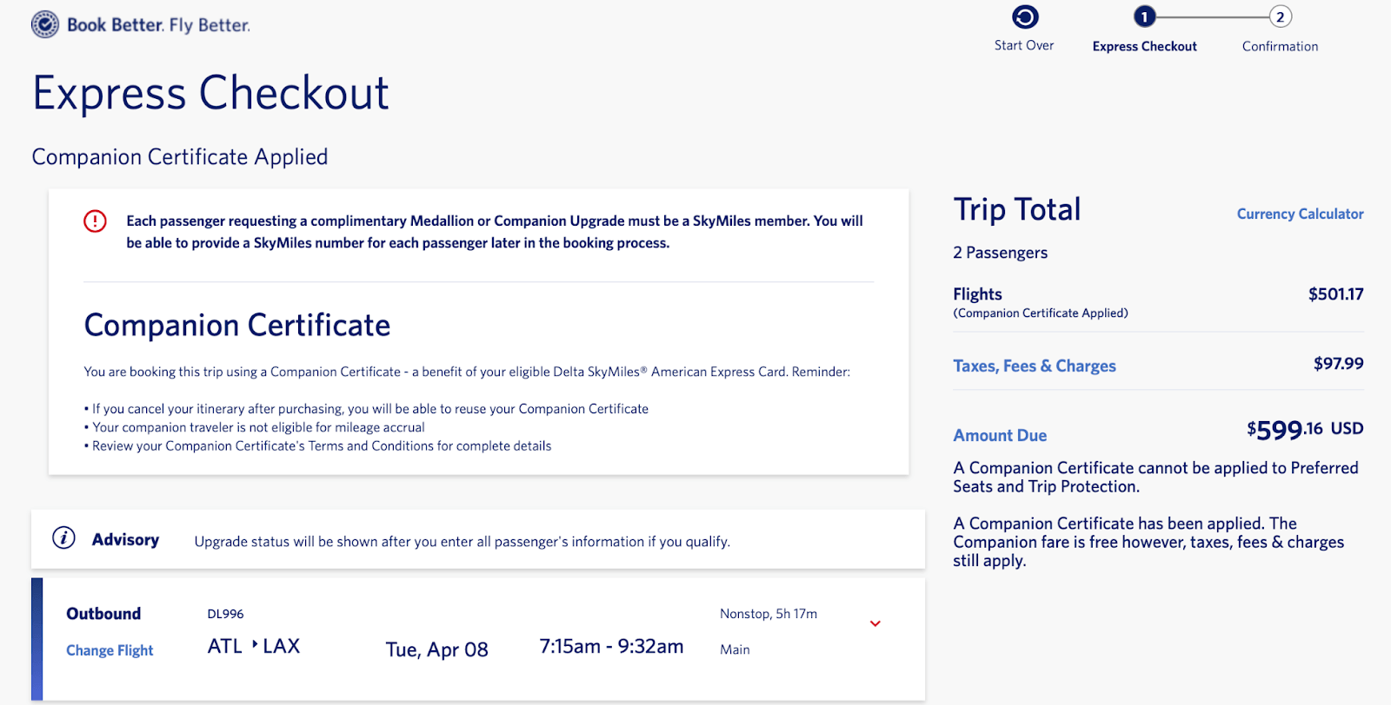Click the red exclamation alert icon
Viewport: 1391px width, 705px height.
[95, 221]
